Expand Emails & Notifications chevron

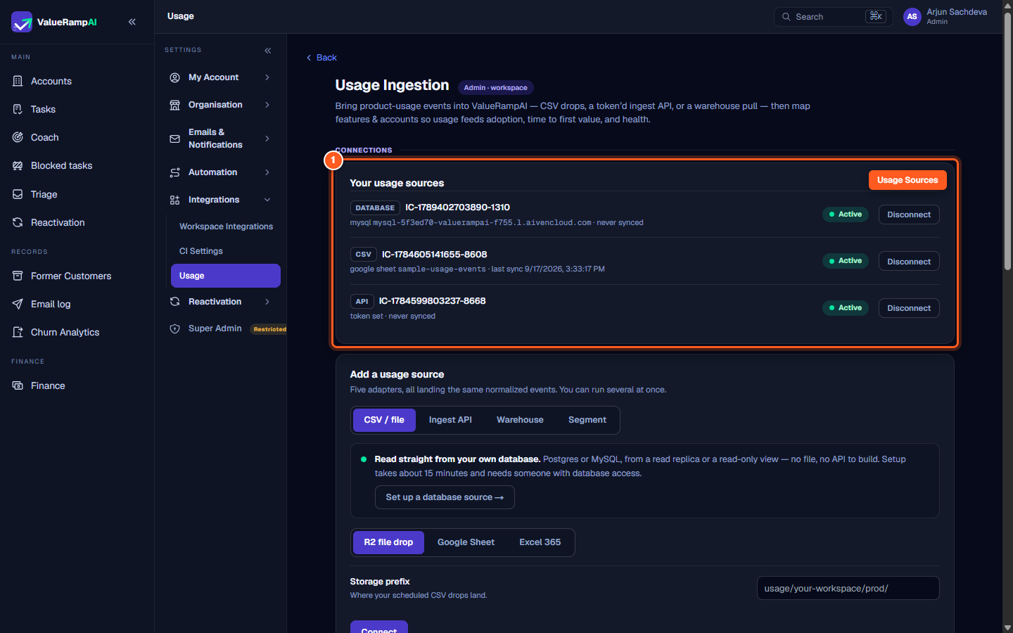267,139
